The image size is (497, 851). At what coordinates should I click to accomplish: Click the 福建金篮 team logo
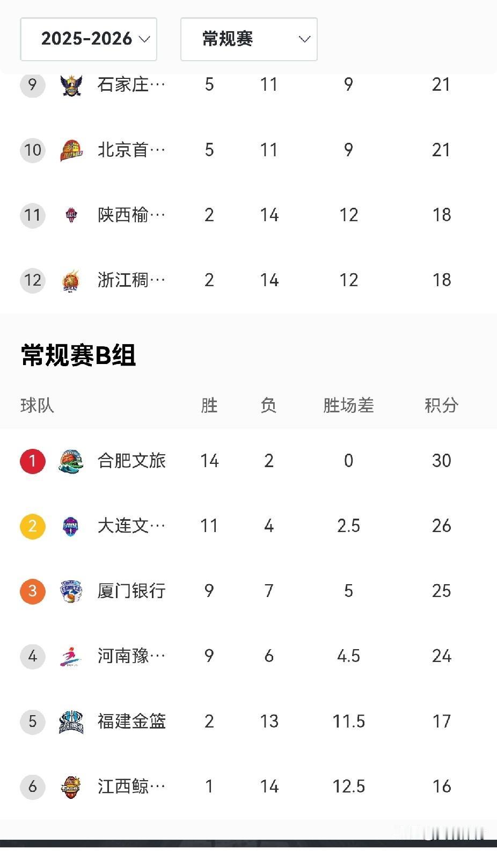(x=71, y=722)
